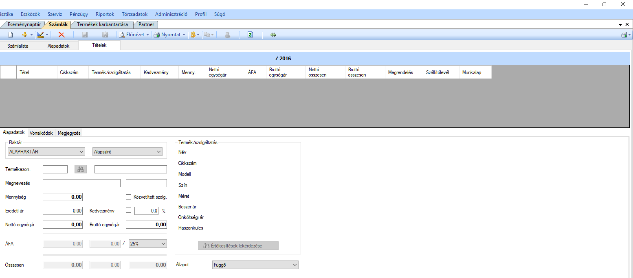The image size is (633, 278).
Task: Click the Nettó egységár input field
Action: (63, 224)
